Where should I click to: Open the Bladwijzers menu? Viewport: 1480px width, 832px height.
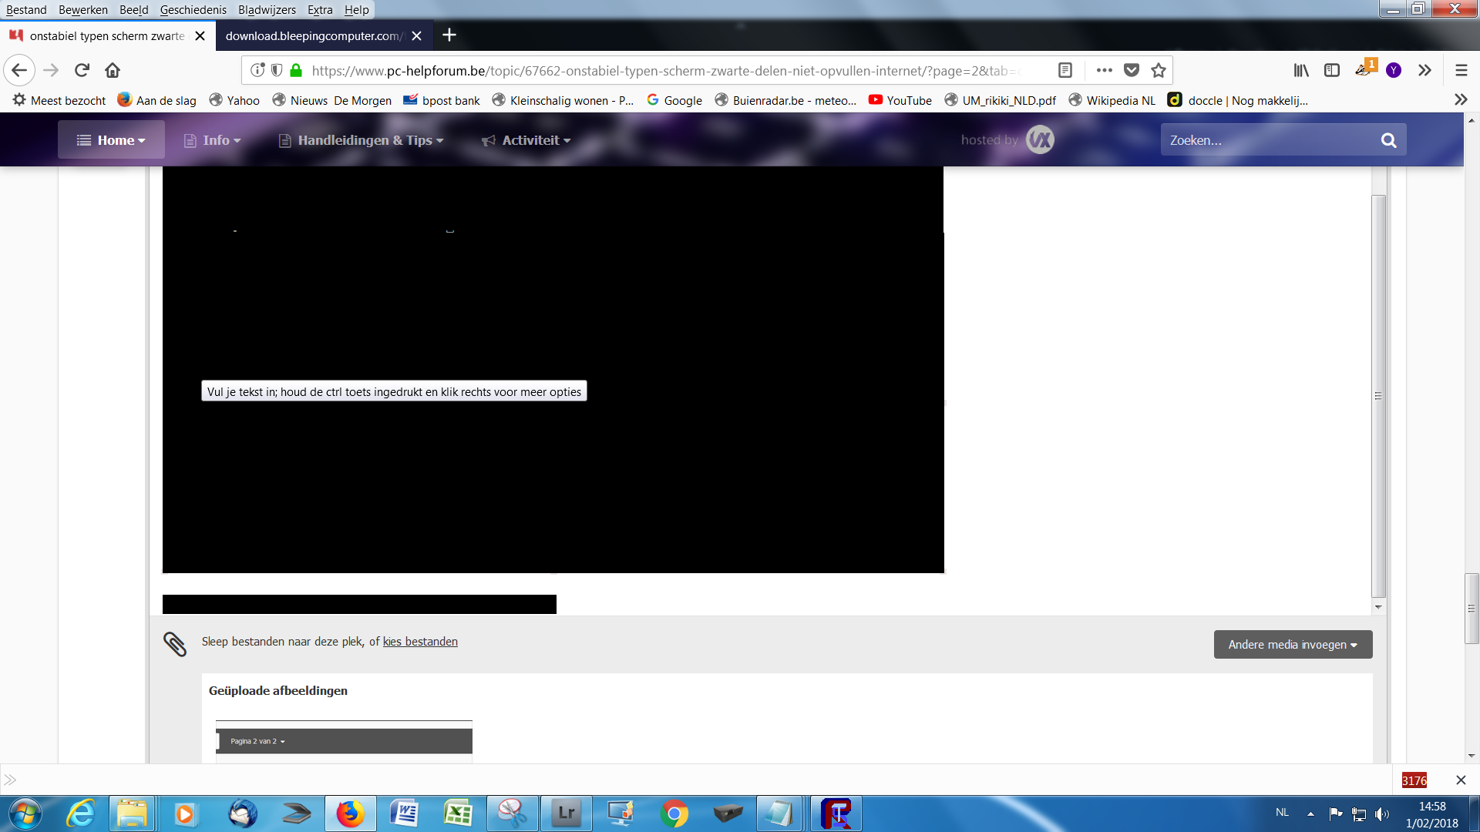click(x=267, y=10)
